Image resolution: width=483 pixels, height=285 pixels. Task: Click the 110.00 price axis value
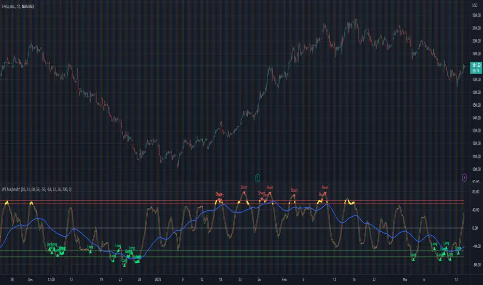coord(477,156)
